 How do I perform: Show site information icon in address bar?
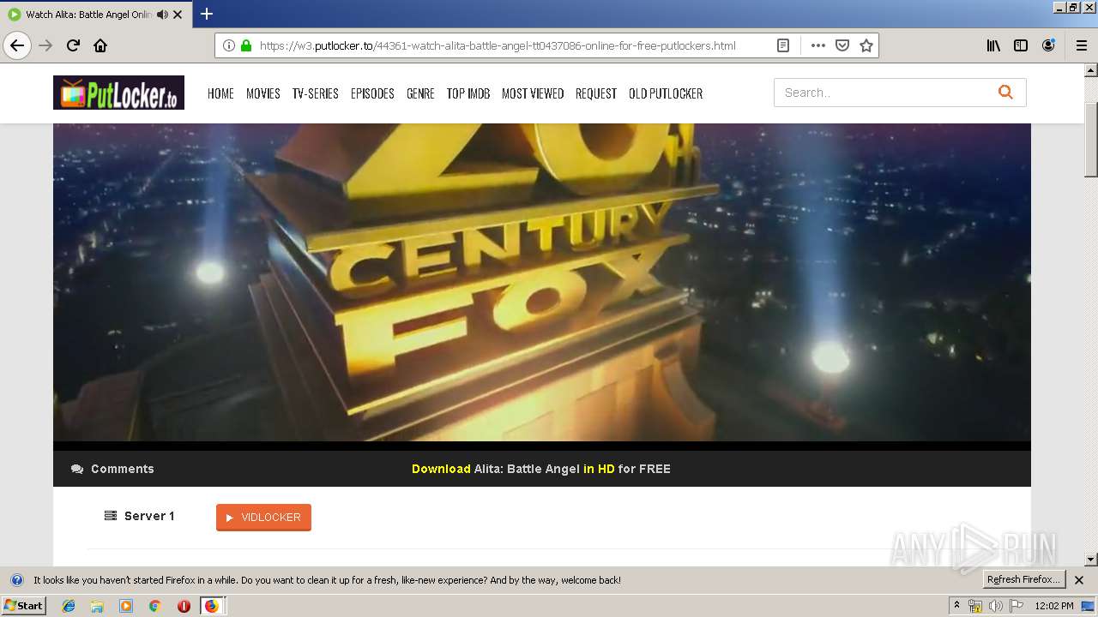pyautogui.click(x=229, y=45)
